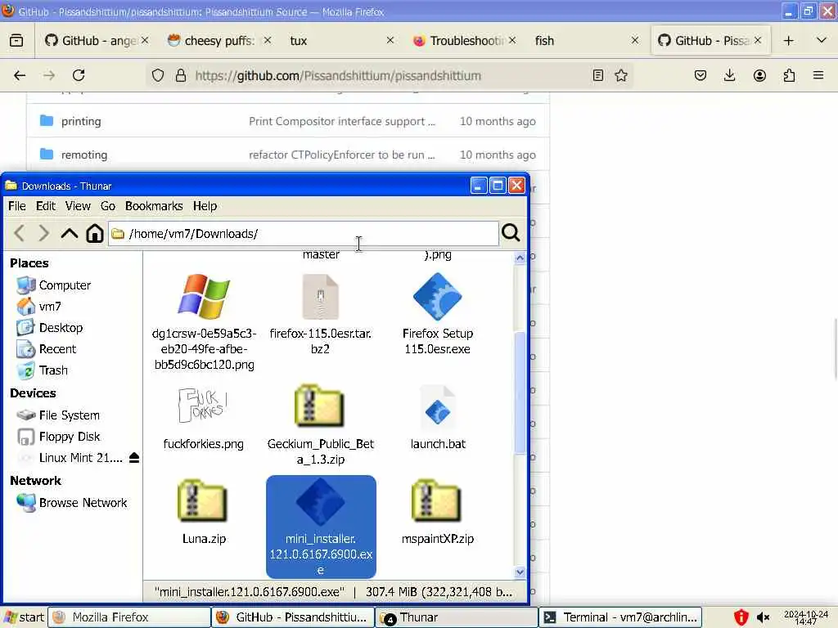This screenshot has height=628, width=838.
Task: Click Thunar vertical scrollbar thumb
Action: pos(520,392)
